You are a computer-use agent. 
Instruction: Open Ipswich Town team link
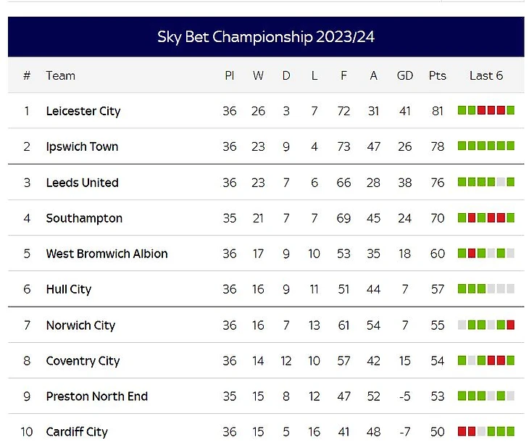pyautogui.click(x=81, y=146)
